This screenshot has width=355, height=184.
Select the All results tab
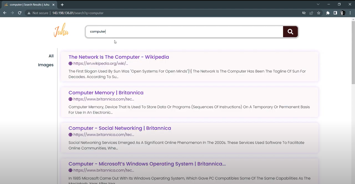coord(51,56)
